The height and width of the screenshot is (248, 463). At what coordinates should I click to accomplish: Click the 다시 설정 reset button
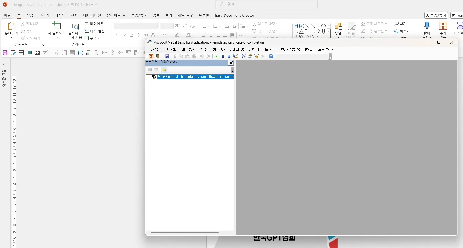pos(95,31)
